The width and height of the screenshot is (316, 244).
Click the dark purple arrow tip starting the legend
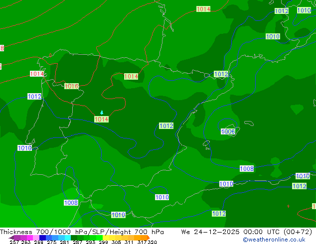tap(11, 238)
